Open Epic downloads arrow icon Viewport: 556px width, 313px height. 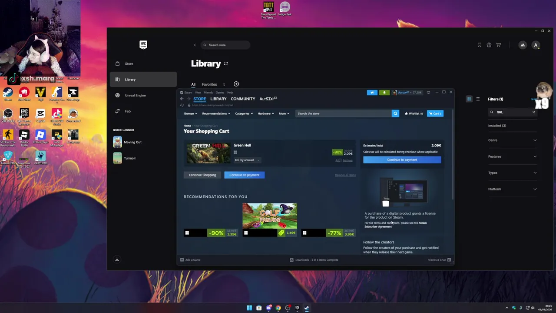coord(117,259)
